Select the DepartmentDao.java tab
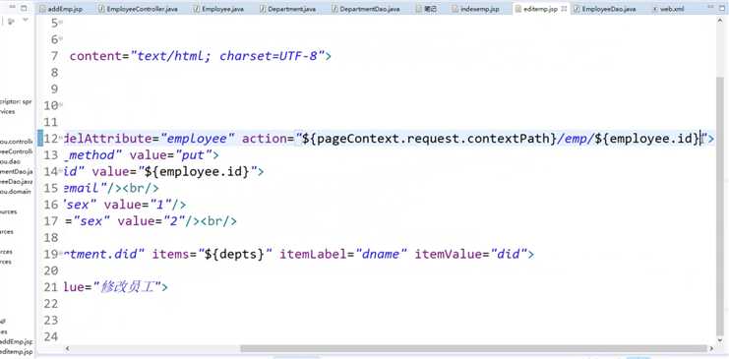The width and height of the screenshot is (729, 359). pyautogui.click(x=365, y=9)
